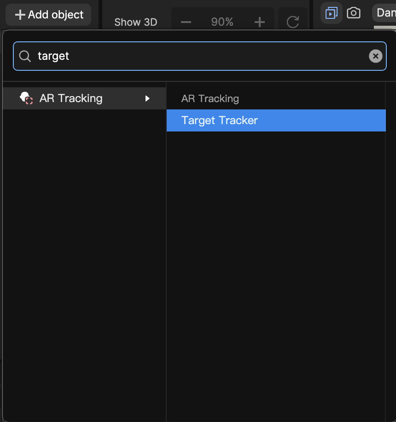The image size is (396, 422).
Task: Click the magnifier search icon
Action: click(25, 56)
